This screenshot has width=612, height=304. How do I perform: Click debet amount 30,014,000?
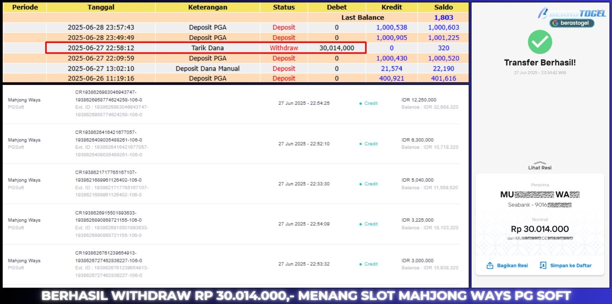click(x=337, y=48)
